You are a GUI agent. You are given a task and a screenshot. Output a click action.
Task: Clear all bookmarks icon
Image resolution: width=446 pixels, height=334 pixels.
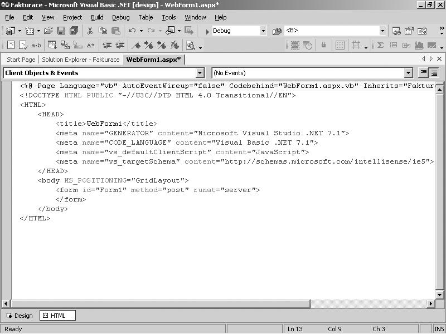coord(174,45)
